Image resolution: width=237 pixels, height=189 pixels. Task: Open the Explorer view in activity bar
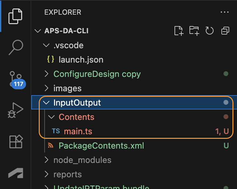click(x=16, y=16)
